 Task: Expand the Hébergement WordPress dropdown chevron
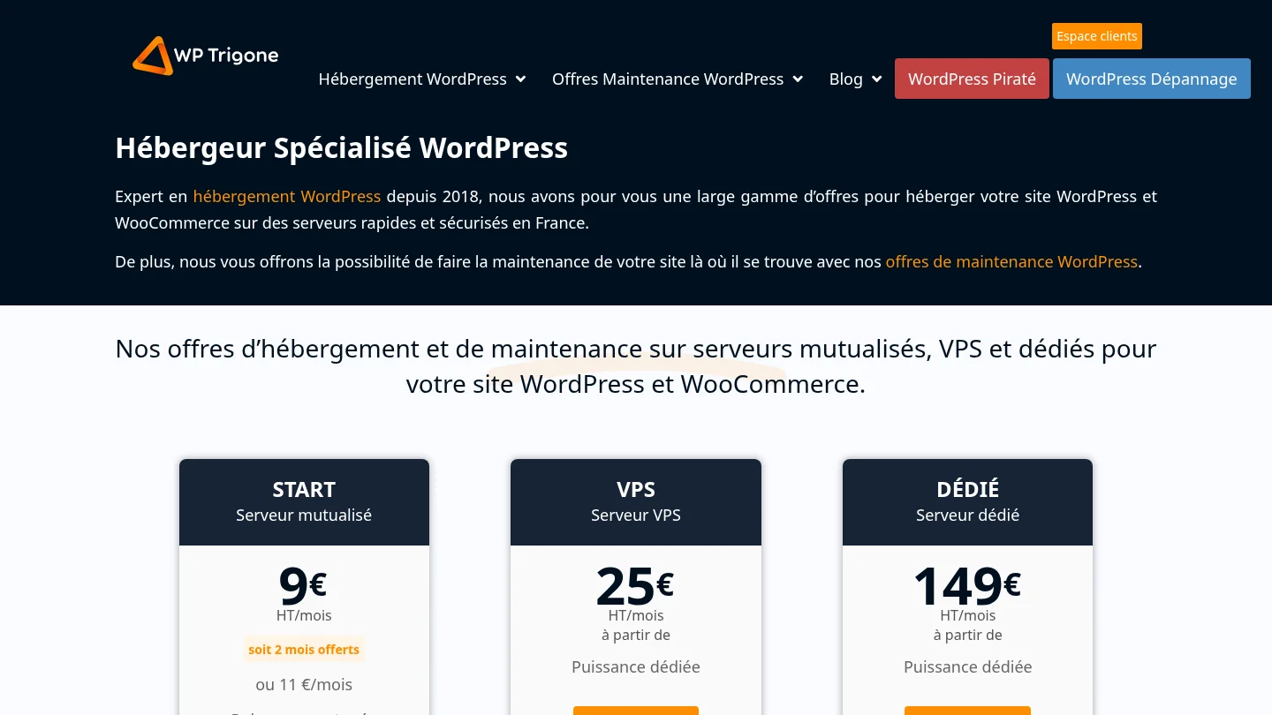(521, 79)
